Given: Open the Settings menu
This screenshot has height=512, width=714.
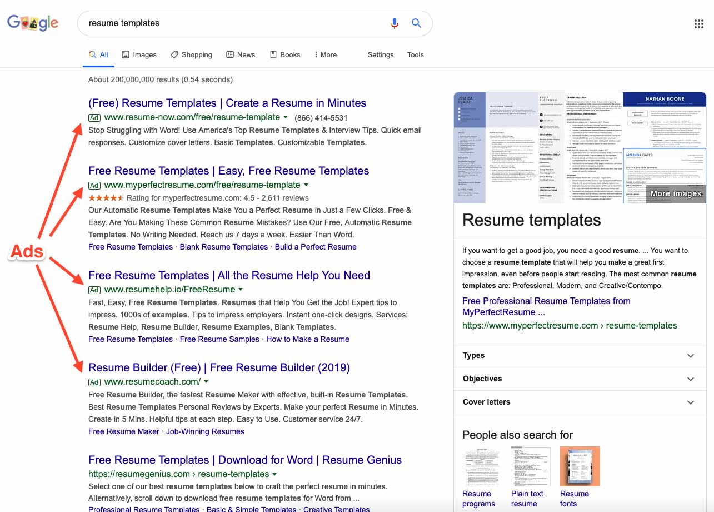Looking at the screenshot, I should [380, 54].
